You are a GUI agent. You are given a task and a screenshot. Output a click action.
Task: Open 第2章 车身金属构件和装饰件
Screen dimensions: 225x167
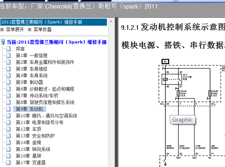(45, 62)
